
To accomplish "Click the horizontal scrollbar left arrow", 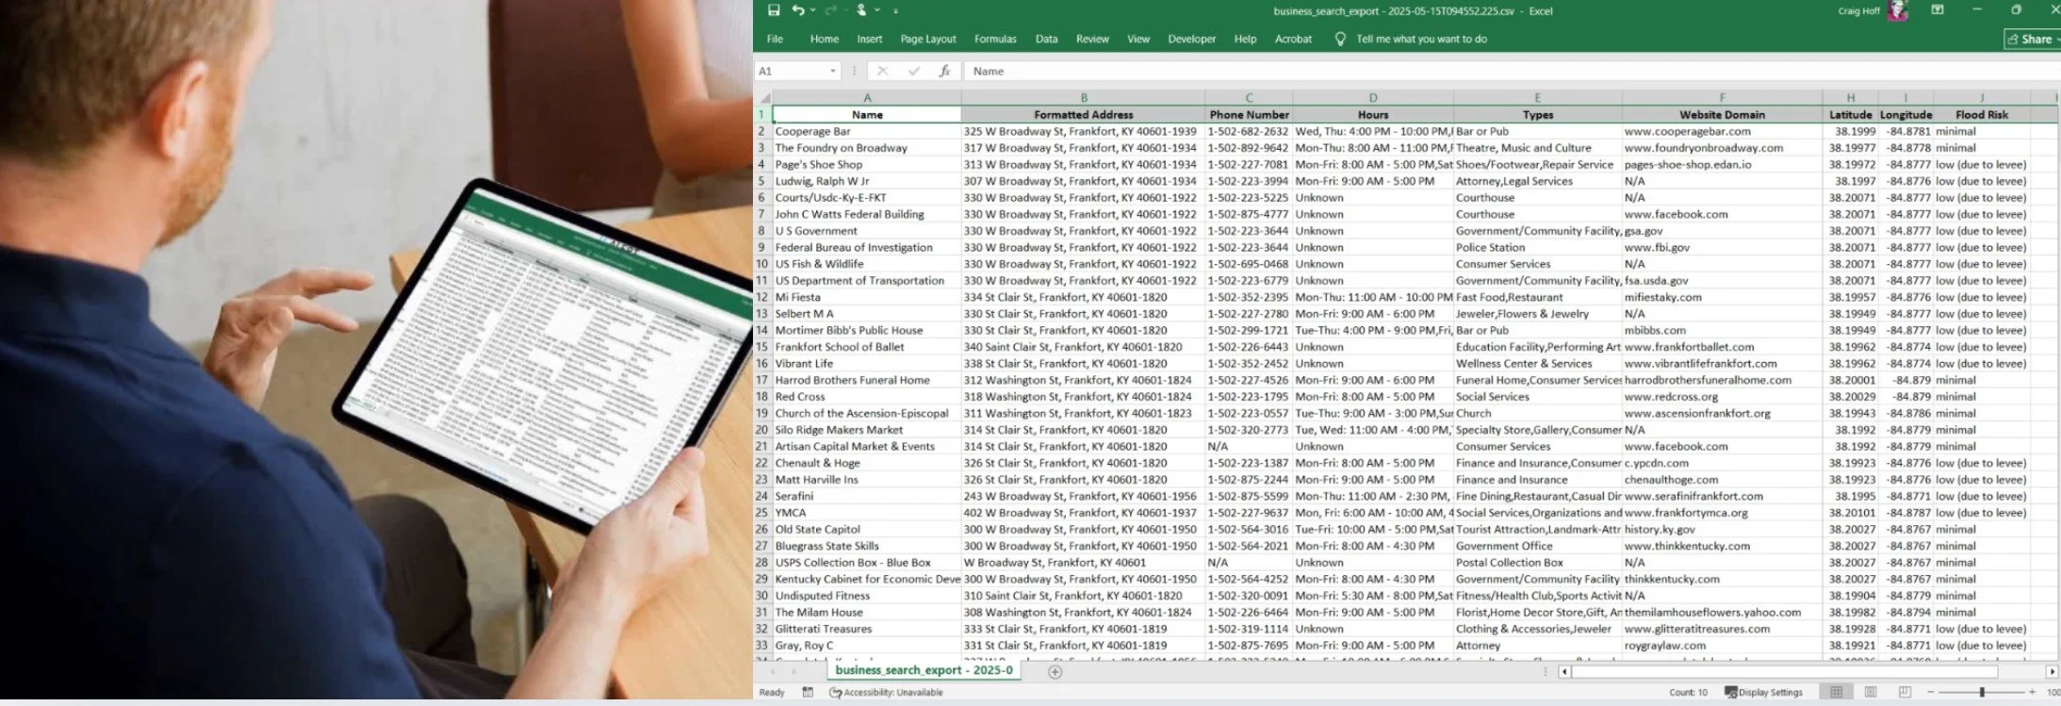I will [1564, 671].
